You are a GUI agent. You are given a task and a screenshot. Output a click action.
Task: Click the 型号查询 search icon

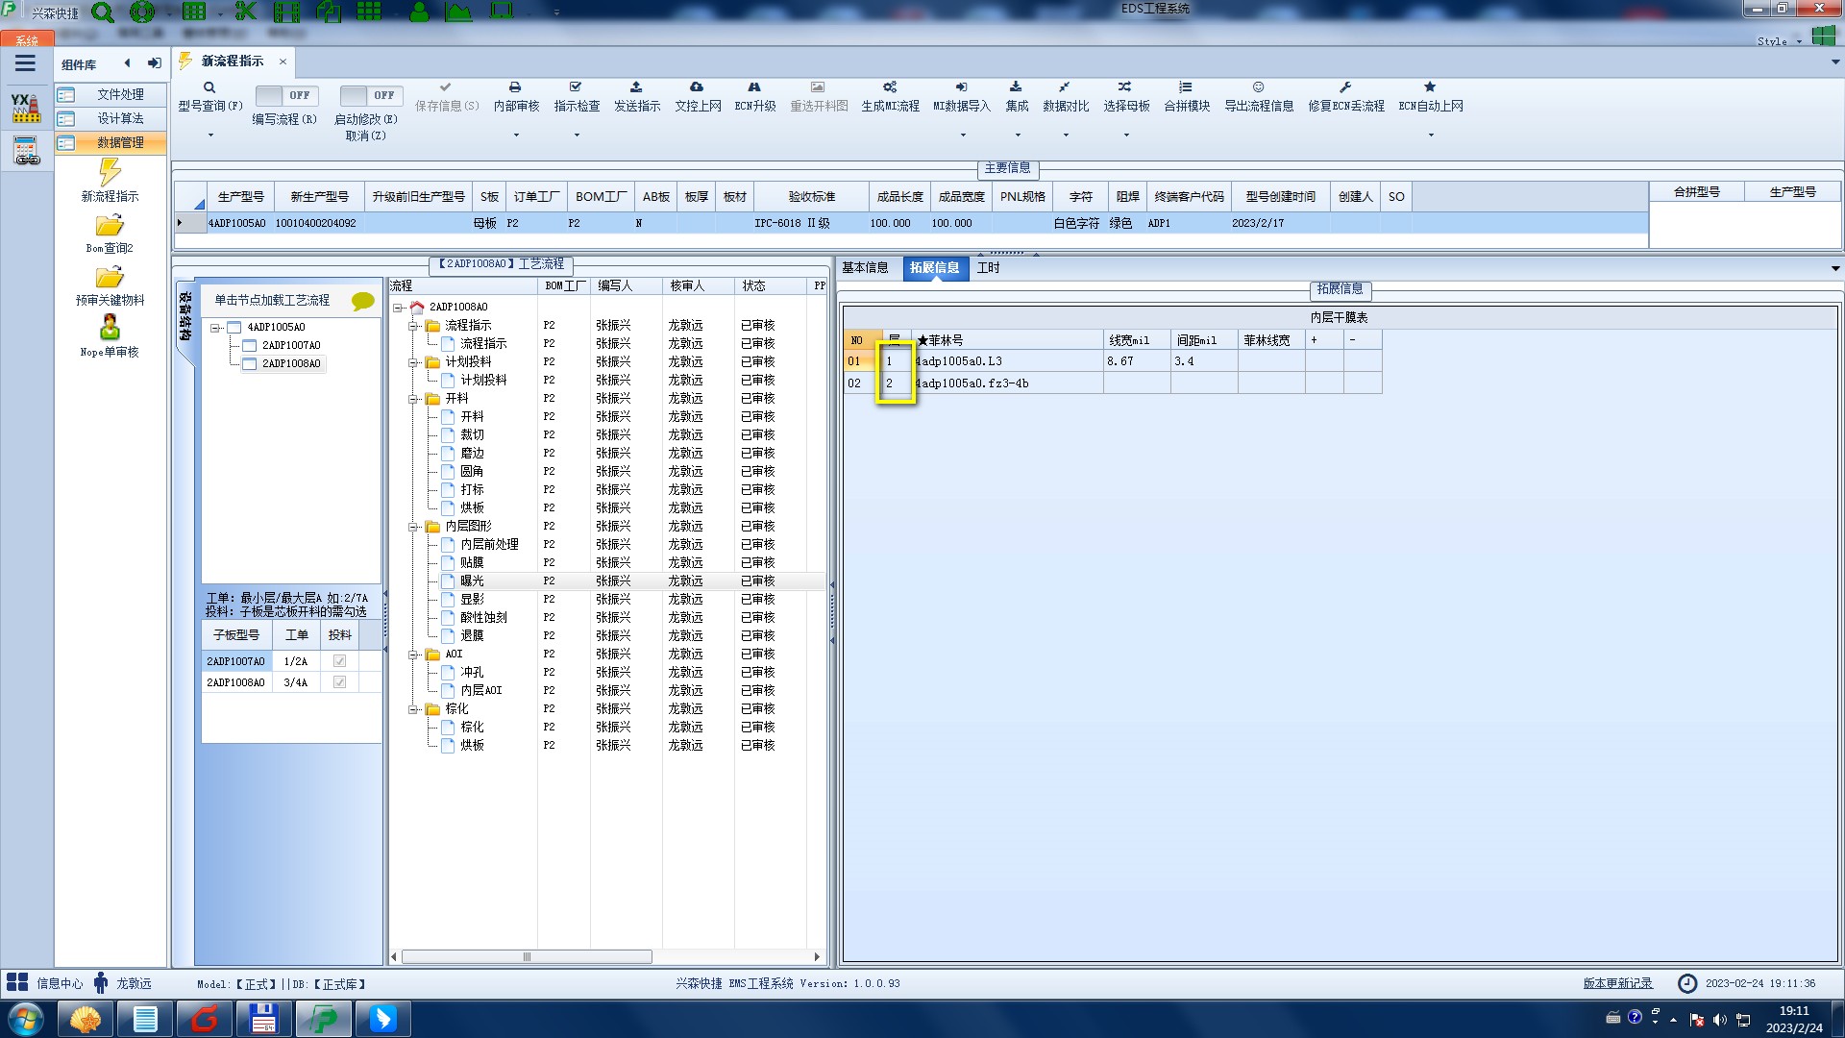pos(209,87)
